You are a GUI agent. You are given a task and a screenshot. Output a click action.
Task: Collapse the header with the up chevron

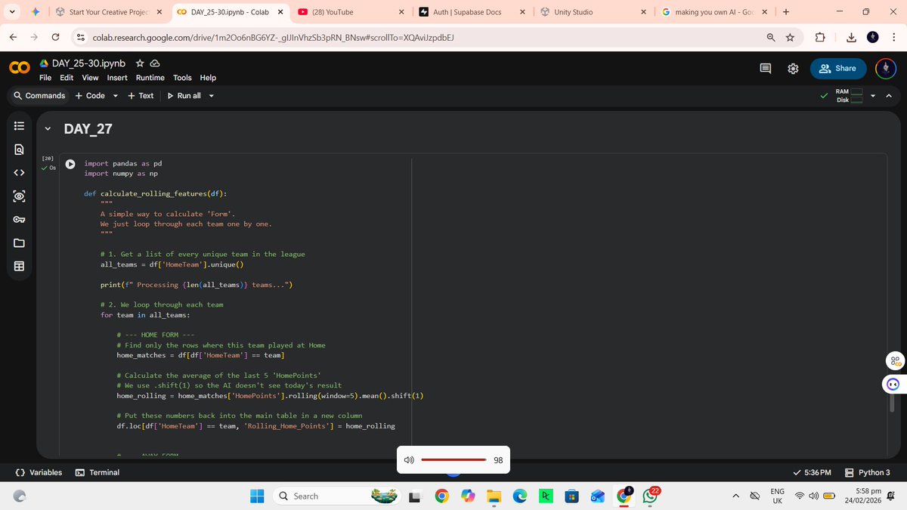click(x=889, y=96)
